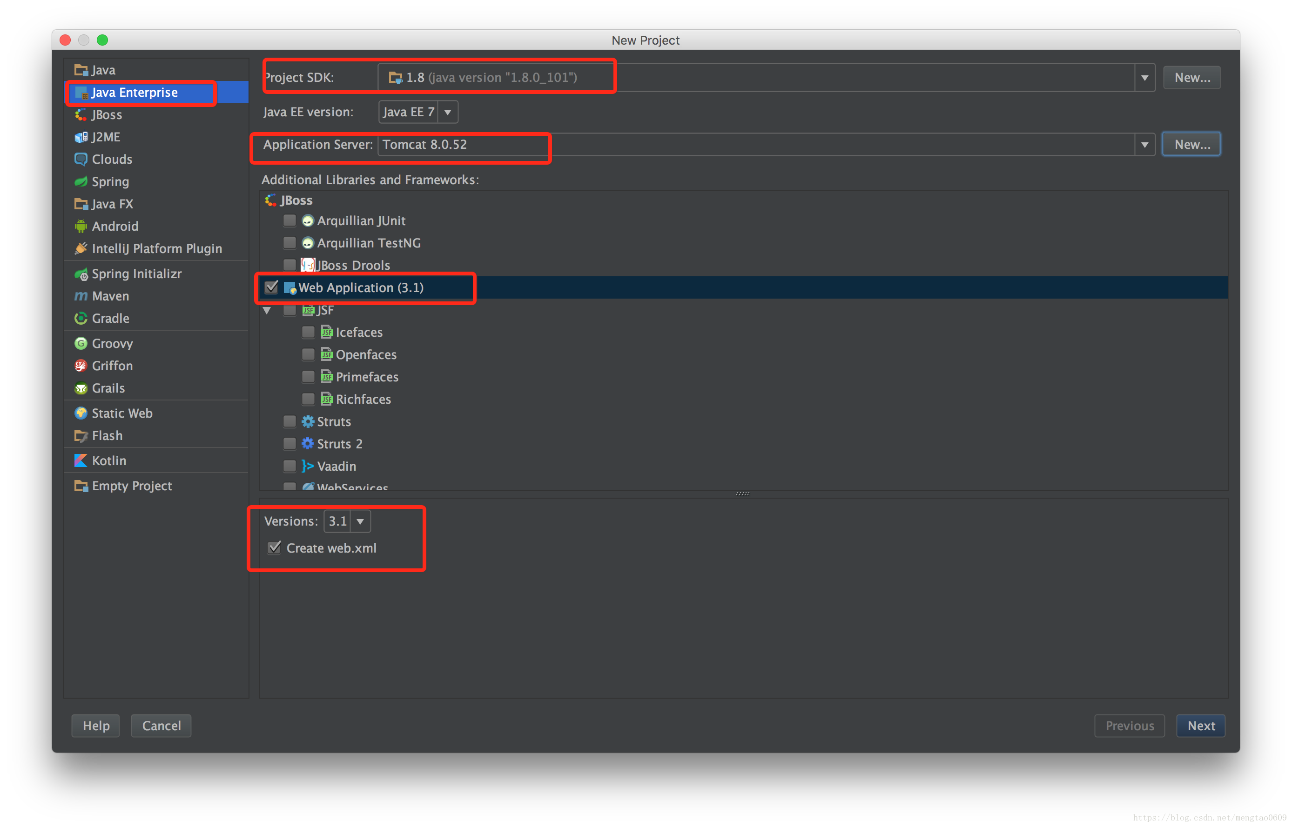
Task: Click the Maven icon
Action: point(81,296)
